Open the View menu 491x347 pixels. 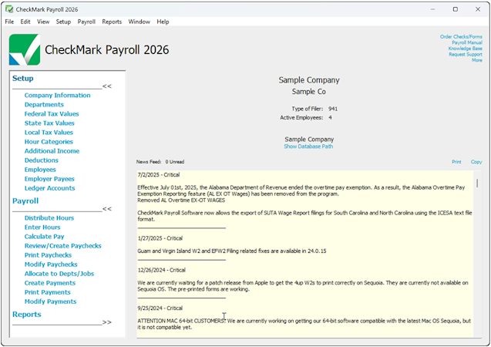pyautogui.click(x=43, y=22)
